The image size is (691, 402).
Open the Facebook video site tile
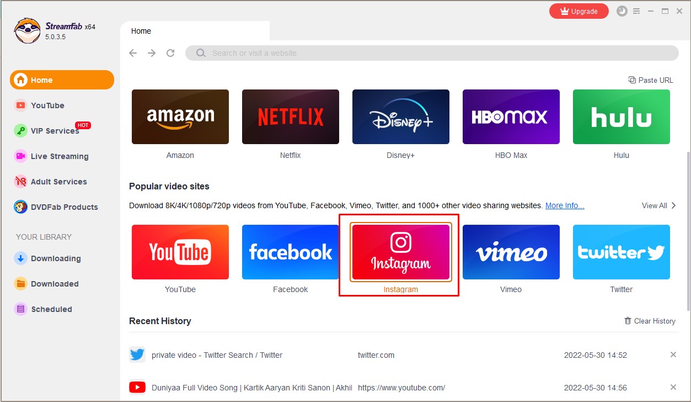click(291, 252)
